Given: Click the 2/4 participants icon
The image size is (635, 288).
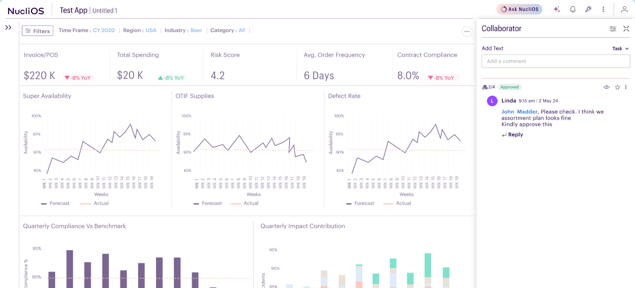Looking at the screenshot, I should pyautogui.click(x=489, y=87).
